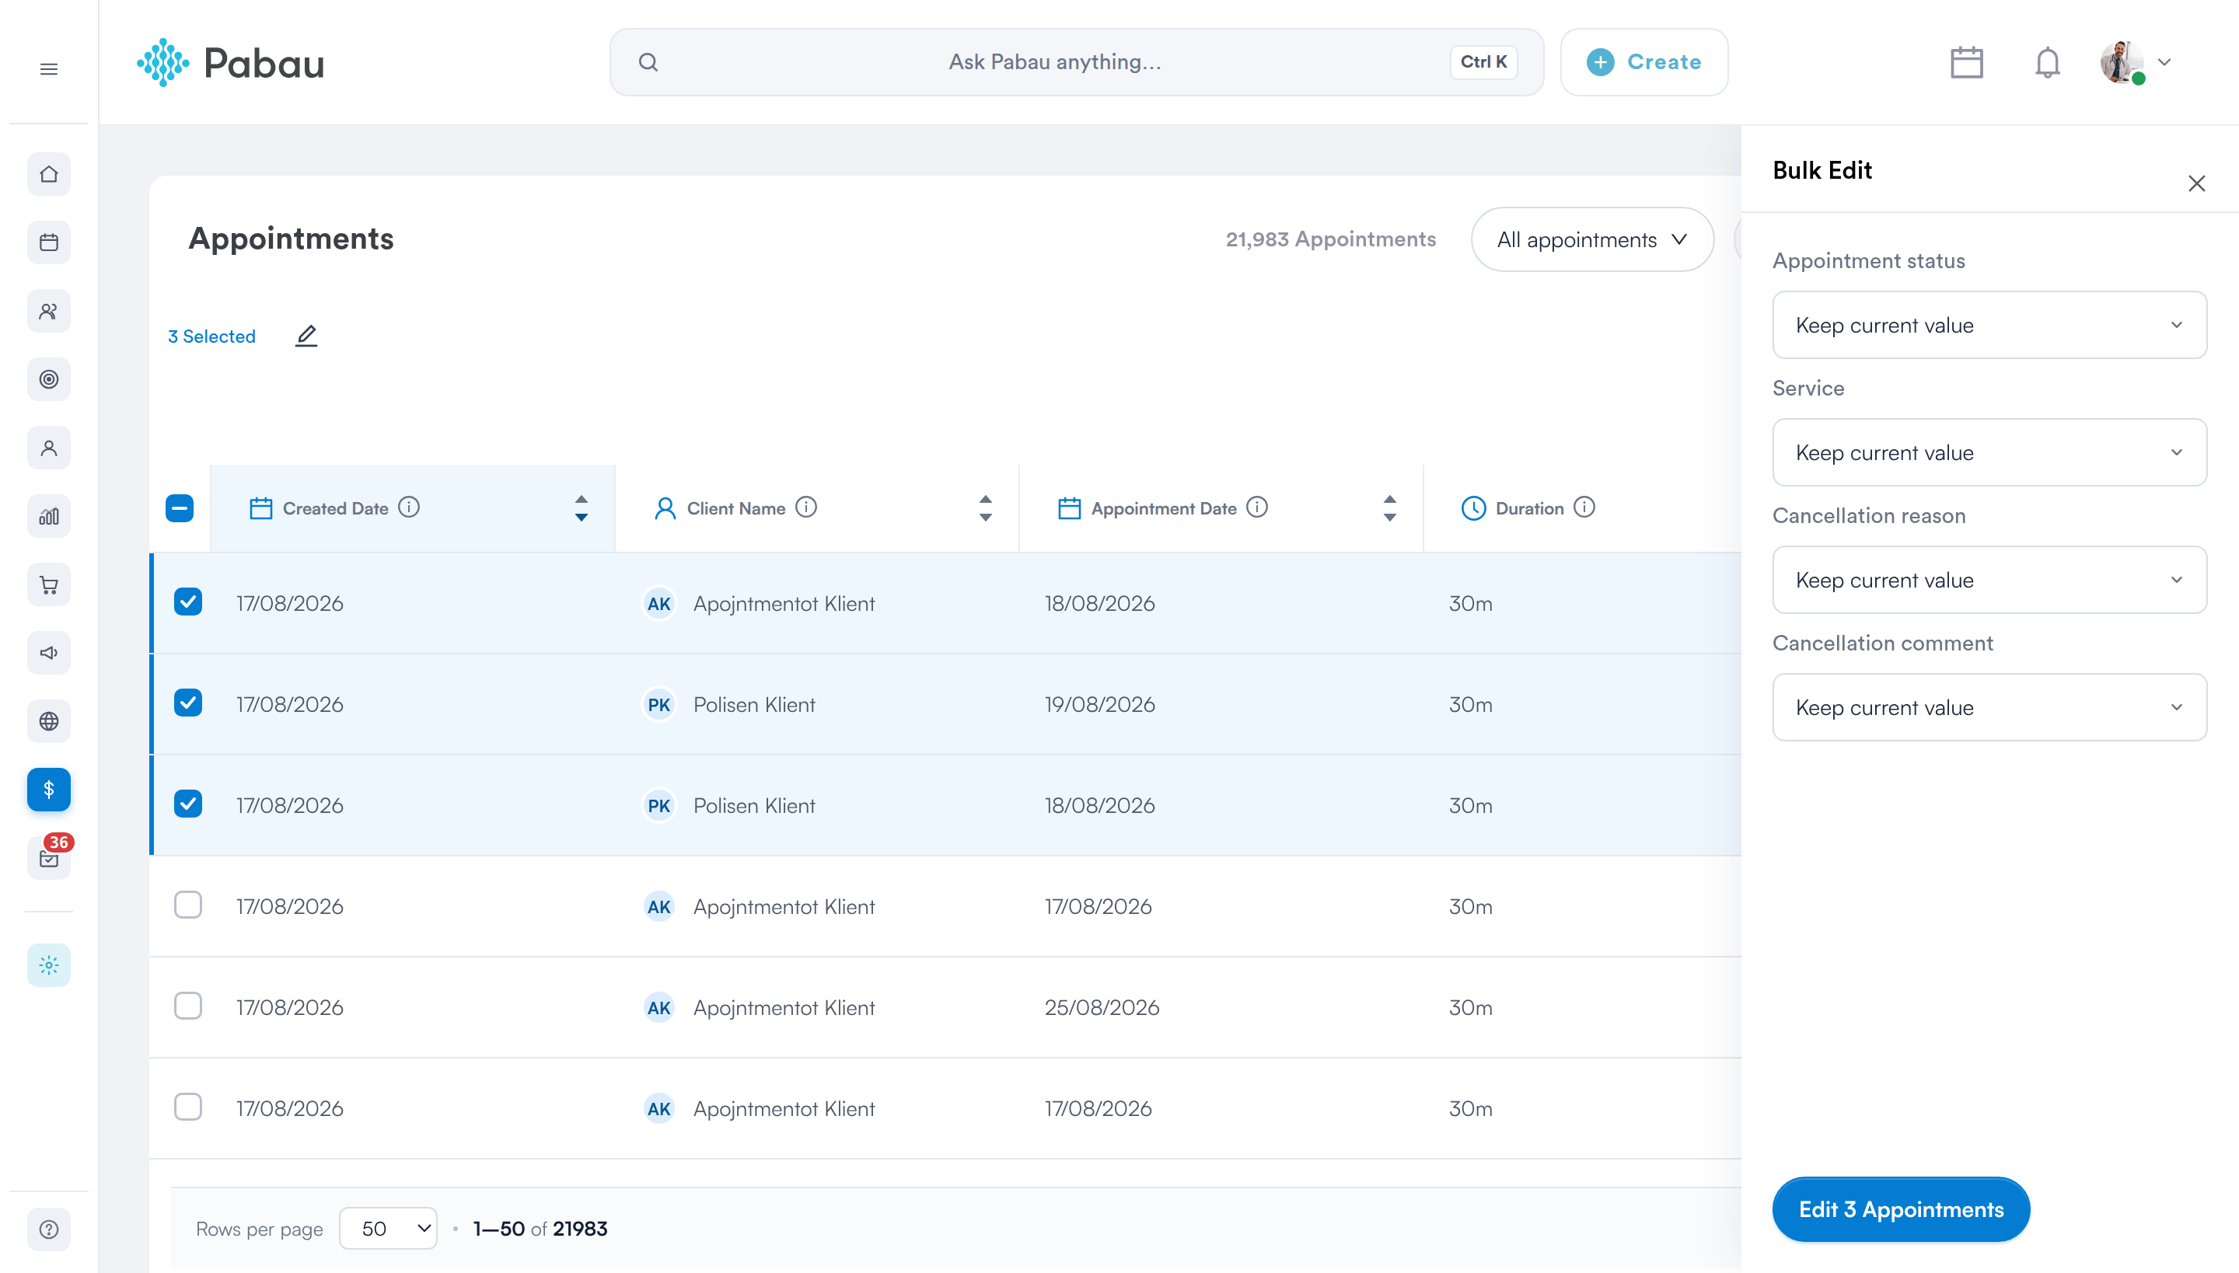Show info for Created Date column
This screenshot has width=2239, height=1273.
pyautogui.click(x=409, y=507)
